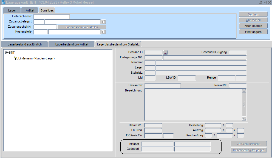272x158 pixels.
Task: Open the Zugangsbelegart lookup list icon
Action: coord(104,22)
